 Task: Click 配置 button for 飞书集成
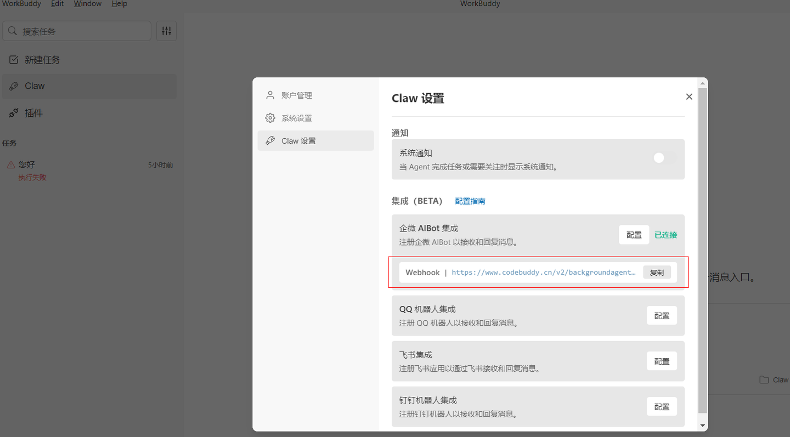point(662,361)
